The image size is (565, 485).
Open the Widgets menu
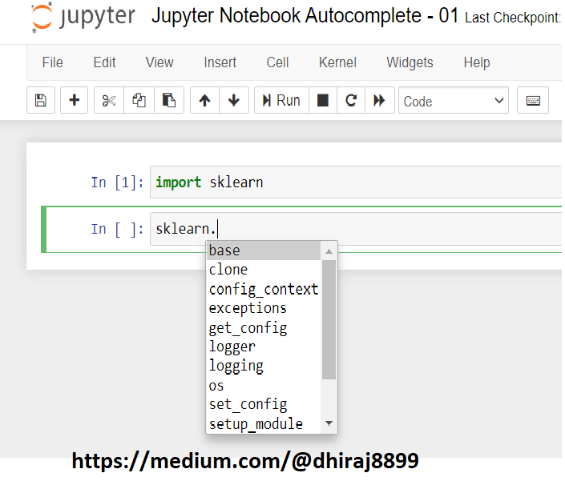tap(410, 62)
